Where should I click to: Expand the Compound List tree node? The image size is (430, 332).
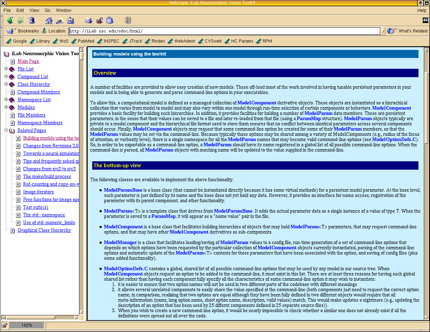tap(6, 76)
